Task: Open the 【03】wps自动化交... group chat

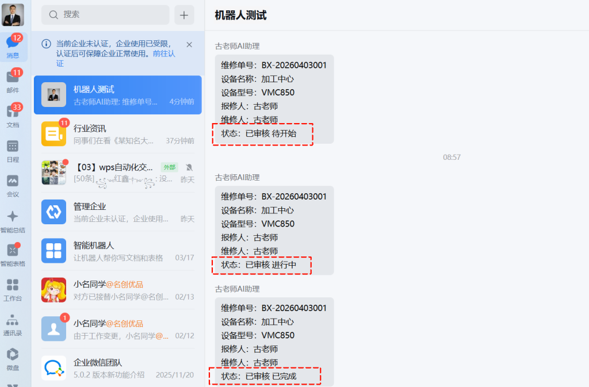Action: click(117, 173)
